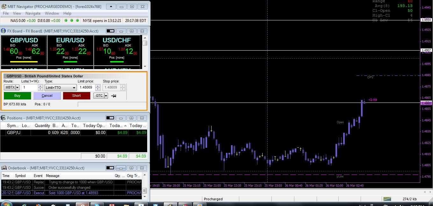Open the Window menu
The width and height of the screenshot is (433, 206).
(x=52, y=13)
